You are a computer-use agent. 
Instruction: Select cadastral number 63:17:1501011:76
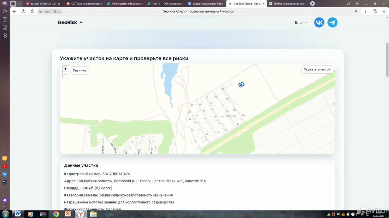click(116, 174)
